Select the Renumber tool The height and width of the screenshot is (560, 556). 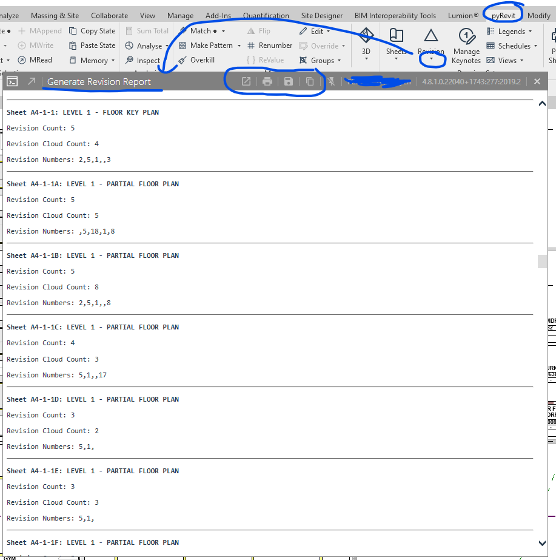coord(275,45)
